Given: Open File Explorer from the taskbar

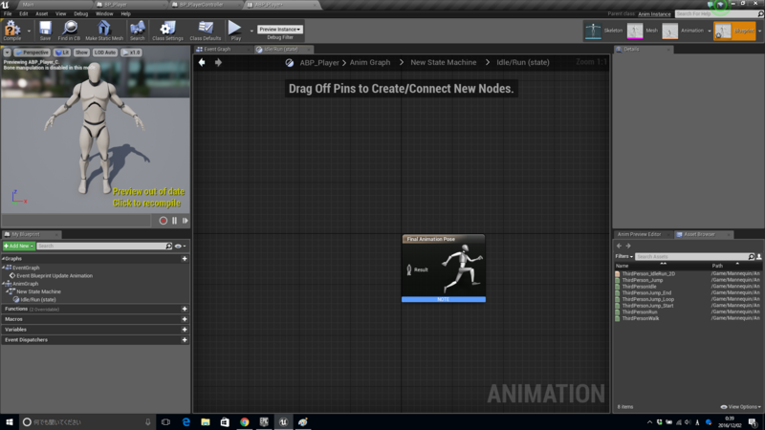Looking at the screenshot, I should pyautogui.click(x=206, y=421).
